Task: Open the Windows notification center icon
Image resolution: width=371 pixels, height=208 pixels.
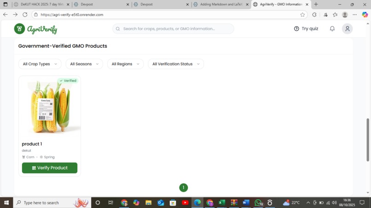Action: 362,202
